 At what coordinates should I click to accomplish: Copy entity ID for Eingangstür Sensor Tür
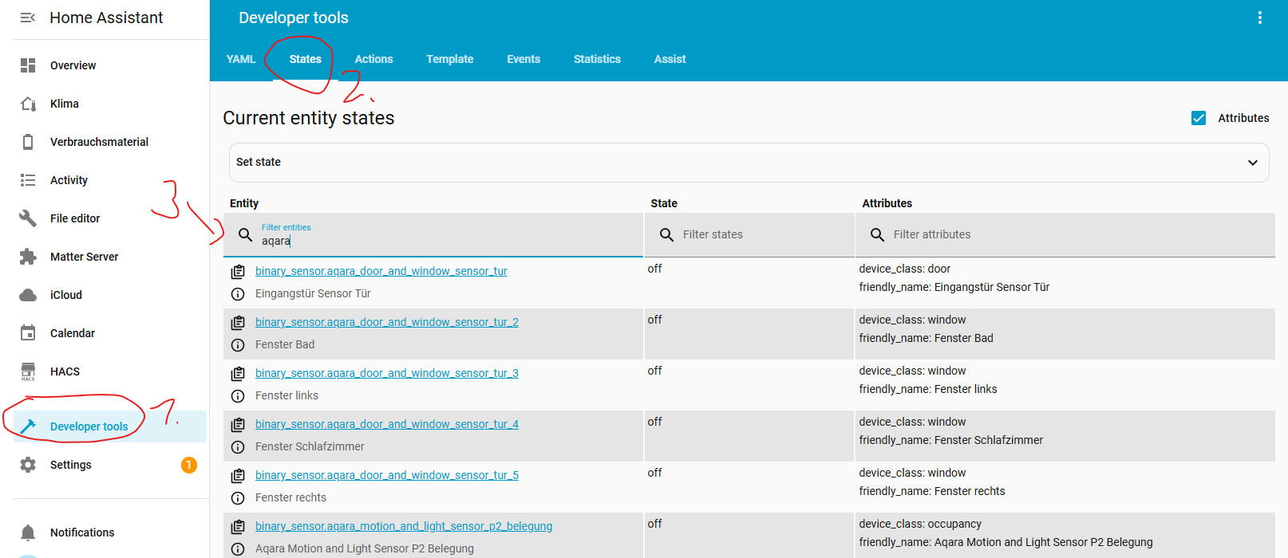click(x=238, y=272)
